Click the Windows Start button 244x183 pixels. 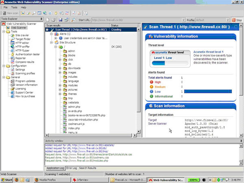[7, 180]
